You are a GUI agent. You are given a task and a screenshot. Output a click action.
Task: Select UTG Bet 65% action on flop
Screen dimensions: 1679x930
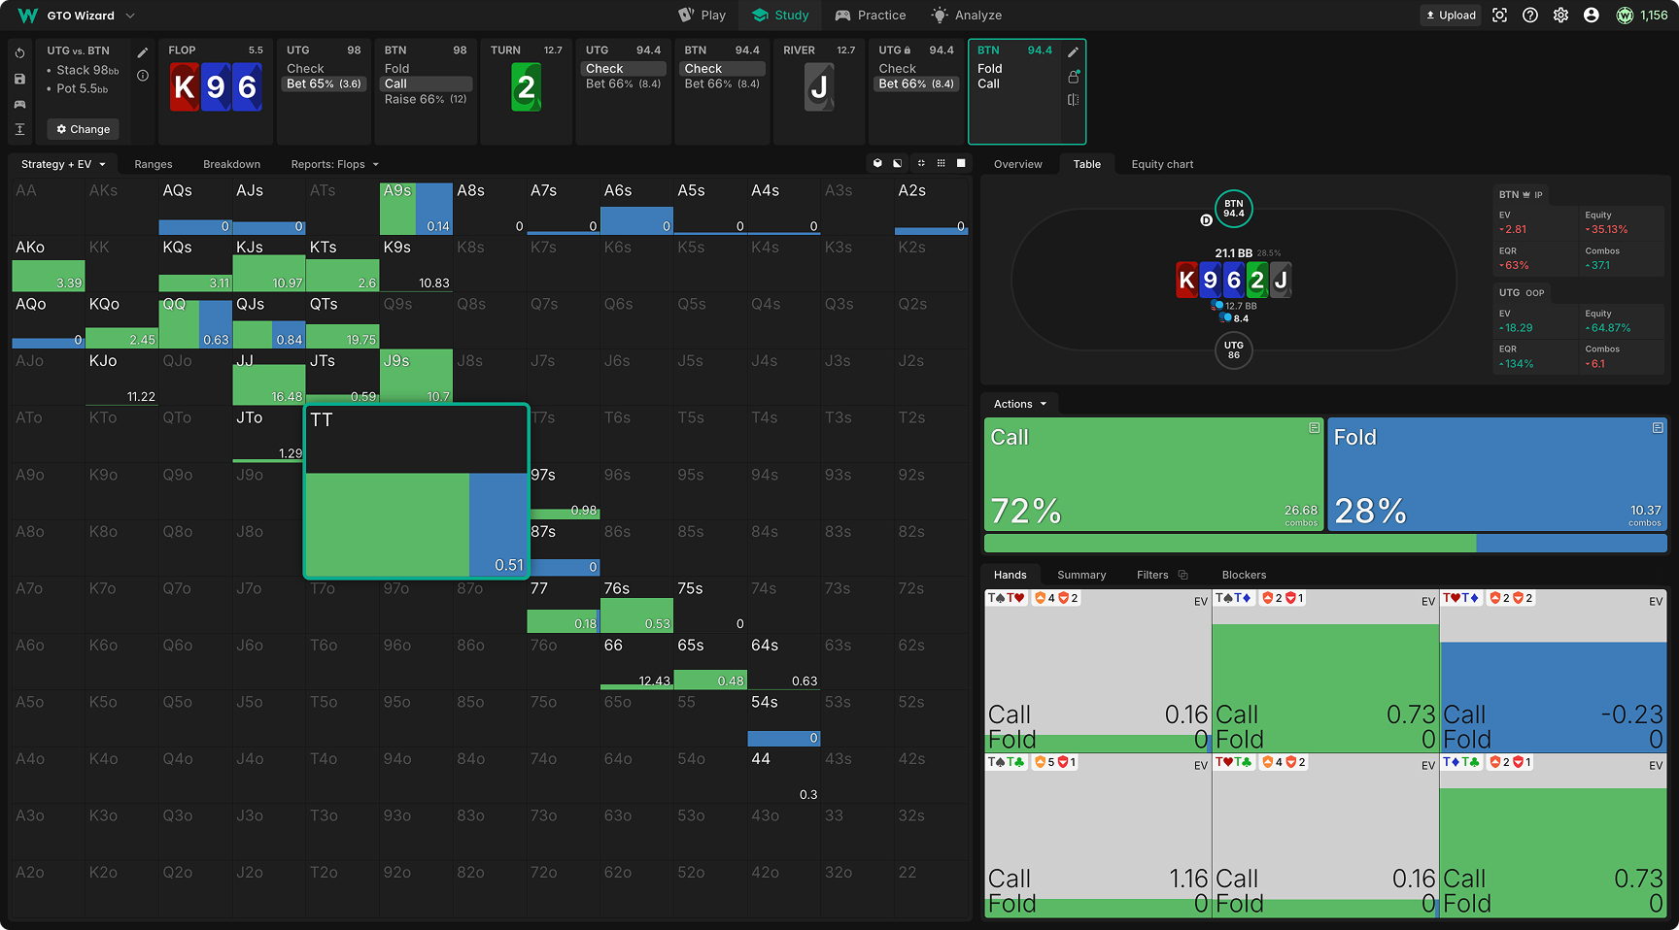(325, 84)
